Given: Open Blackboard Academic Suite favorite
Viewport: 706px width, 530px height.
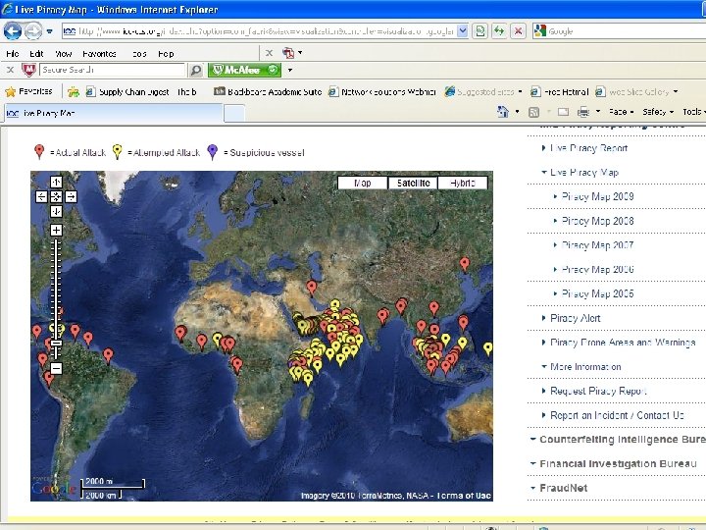Looking at the screenshot, I should pos(268,92).
